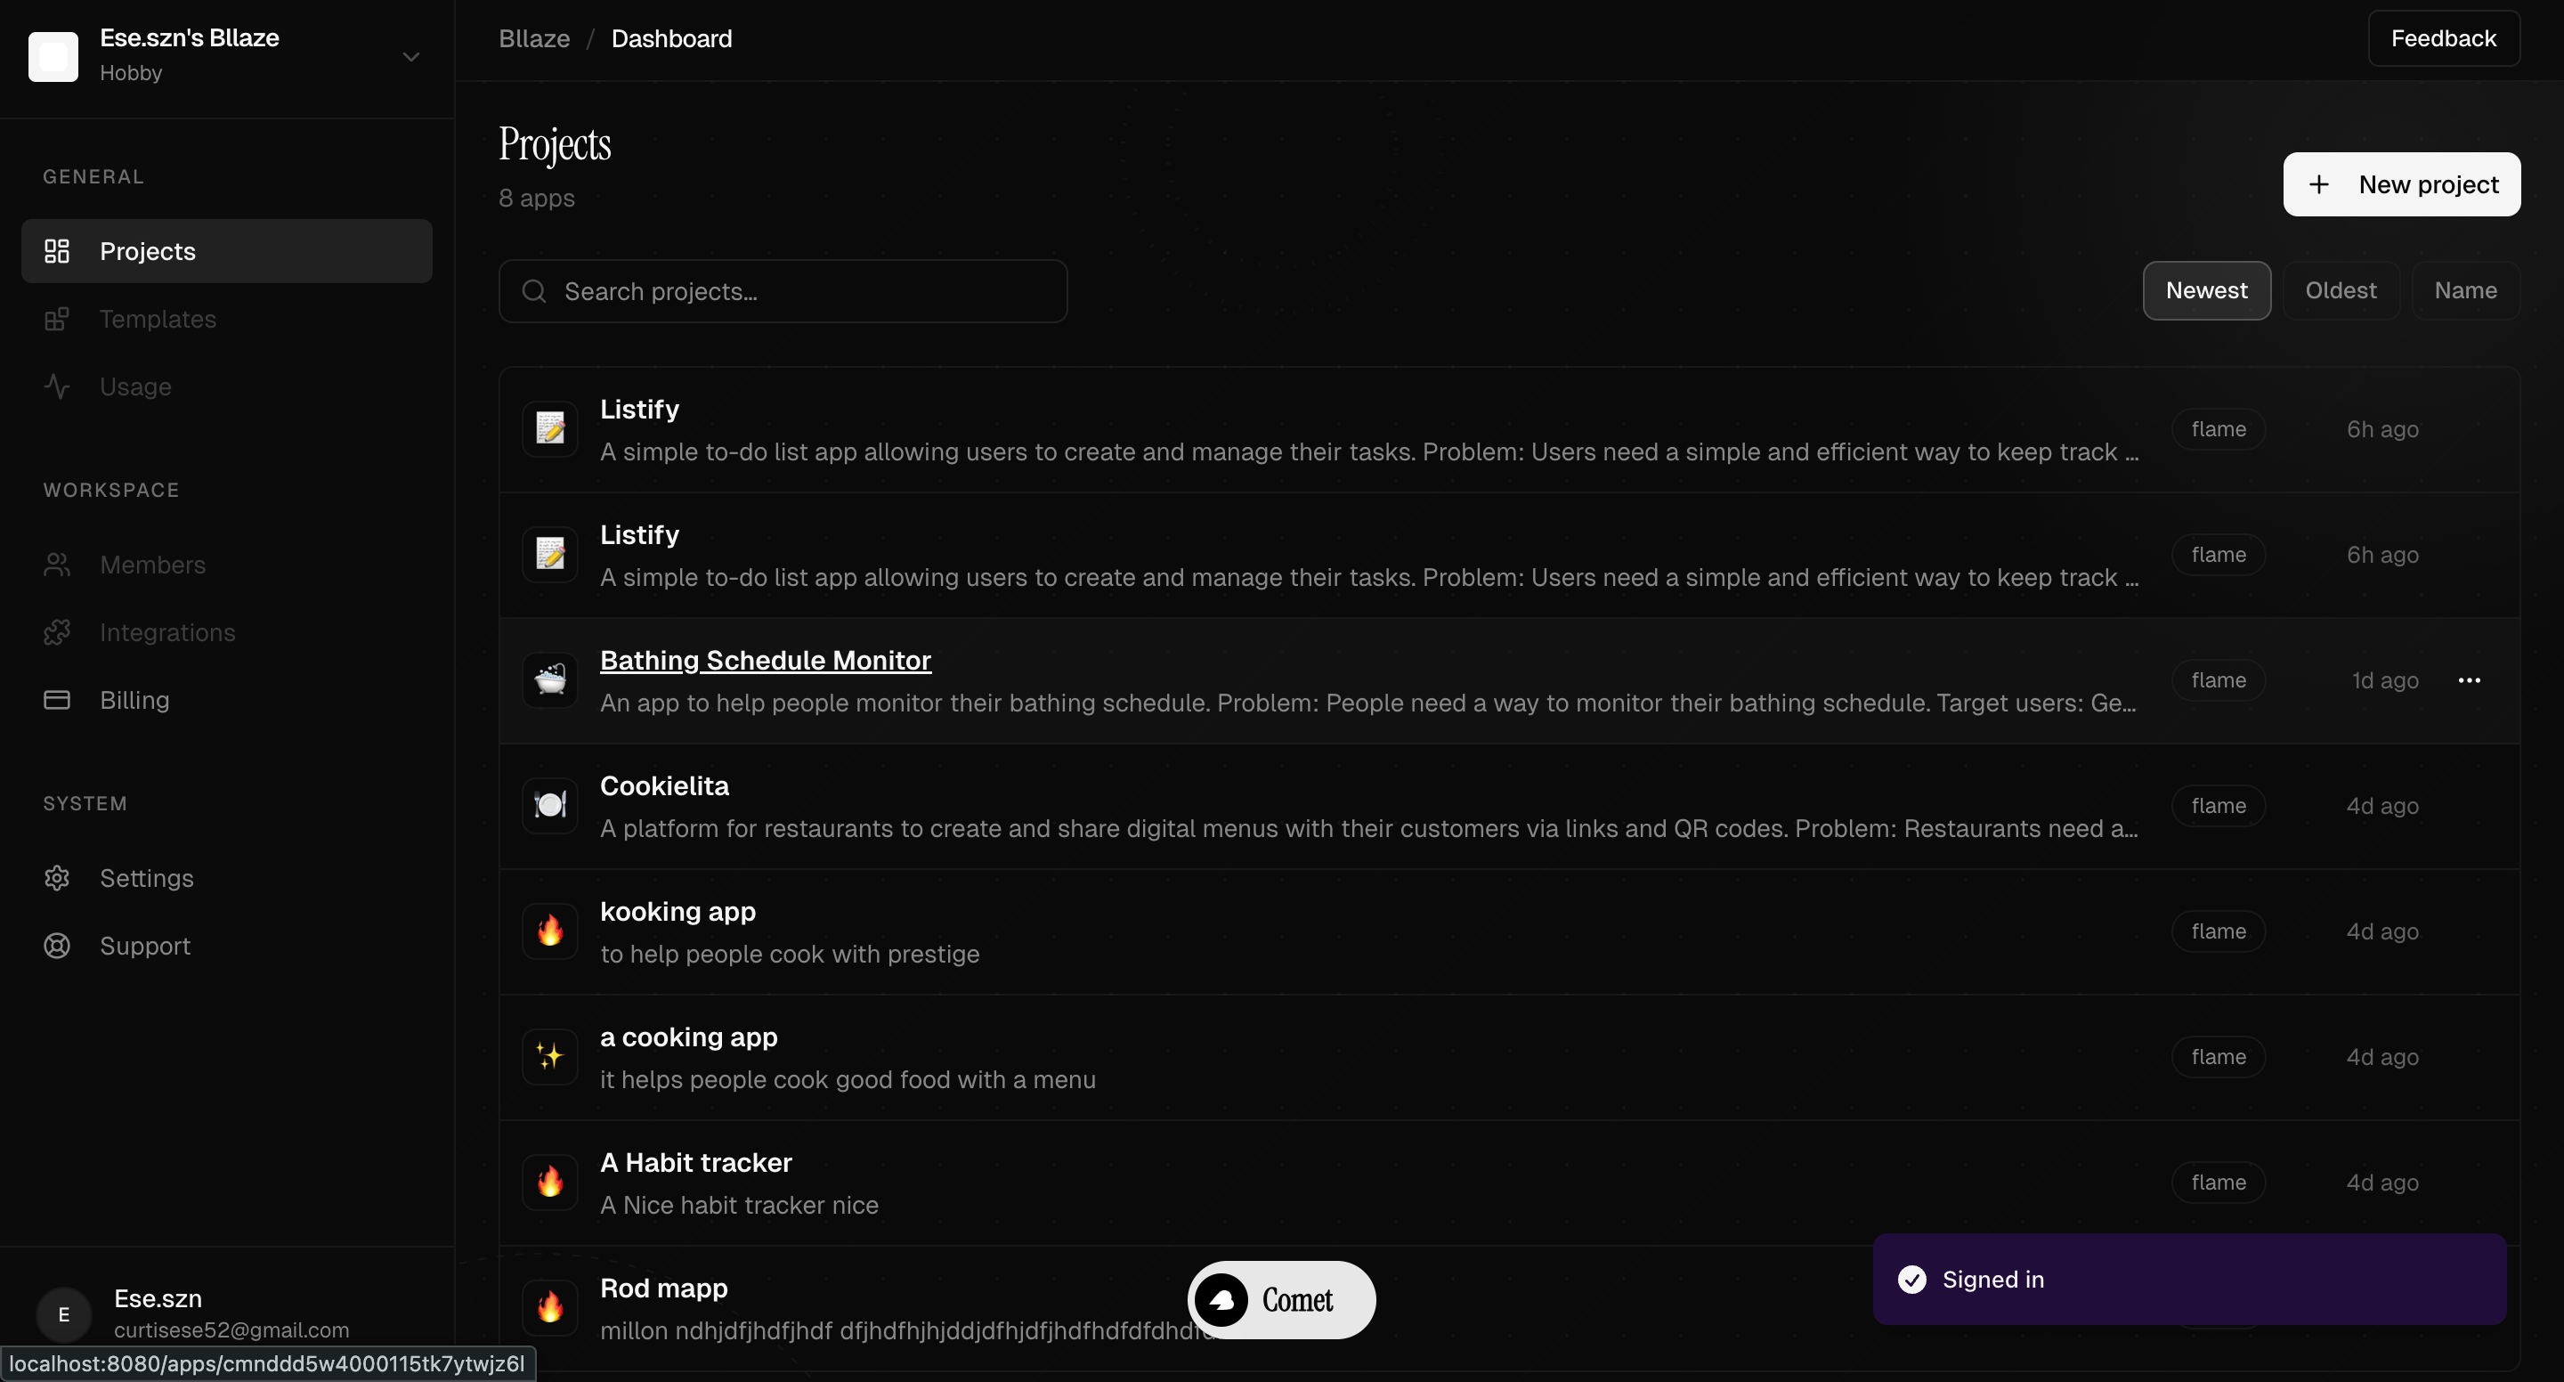Sort projects by Newest
The width and height of the screenshot is (2564, 1382).
tap(2206, 291)
